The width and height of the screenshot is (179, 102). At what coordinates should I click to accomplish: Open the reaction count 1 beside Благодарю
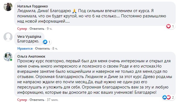pos(49,42)
